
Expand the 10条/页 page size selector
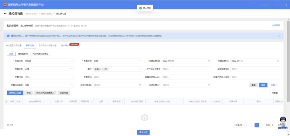point(240,125)
